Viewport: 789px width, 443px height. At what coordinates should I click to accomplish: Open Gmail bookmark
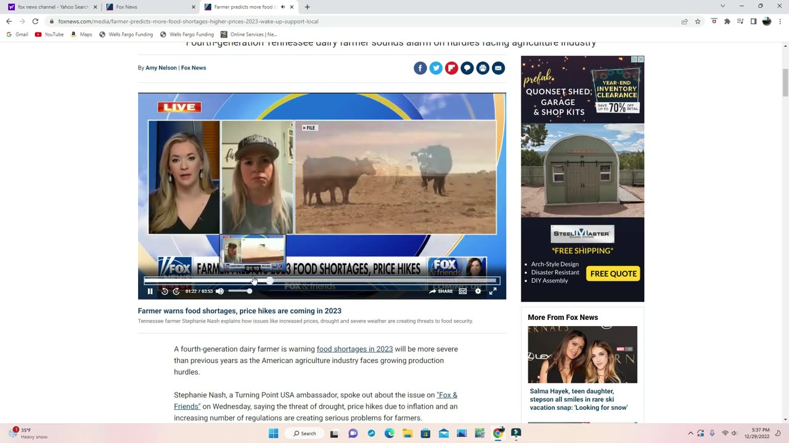pyautogui.click(x=17, y=34)
